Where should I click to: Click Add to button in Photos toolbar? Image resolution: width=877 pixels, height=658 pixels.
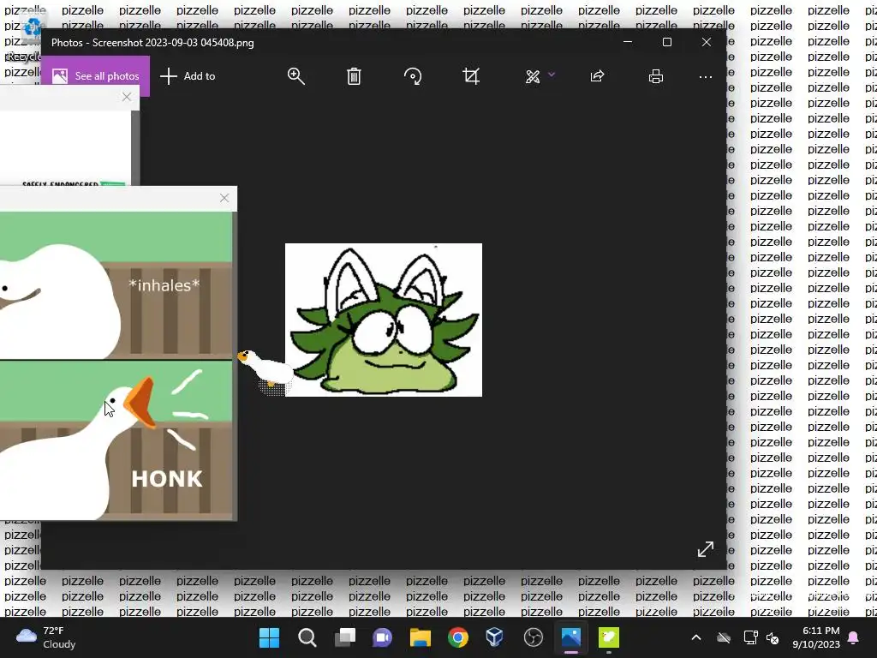click(x=188, y=76)
